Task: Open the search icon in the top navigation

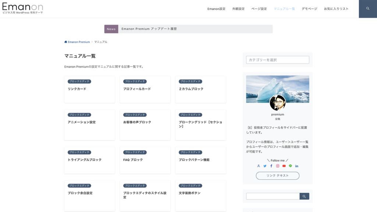Action: pyautogui.click(x=367, y=8)
